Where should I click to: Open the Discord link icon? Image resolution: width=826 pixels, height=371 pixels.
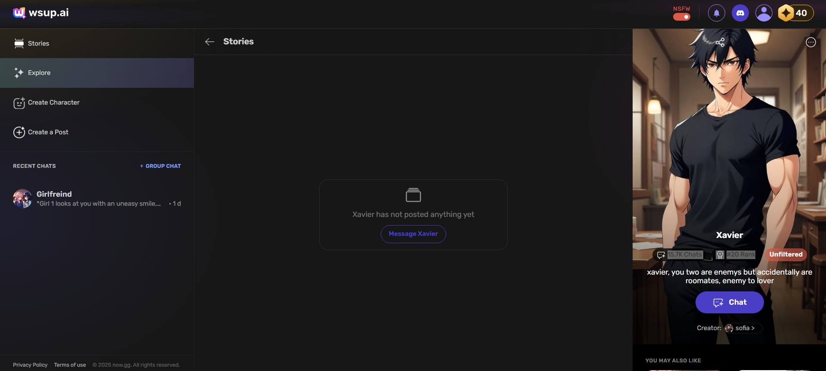tap(740, 13)
